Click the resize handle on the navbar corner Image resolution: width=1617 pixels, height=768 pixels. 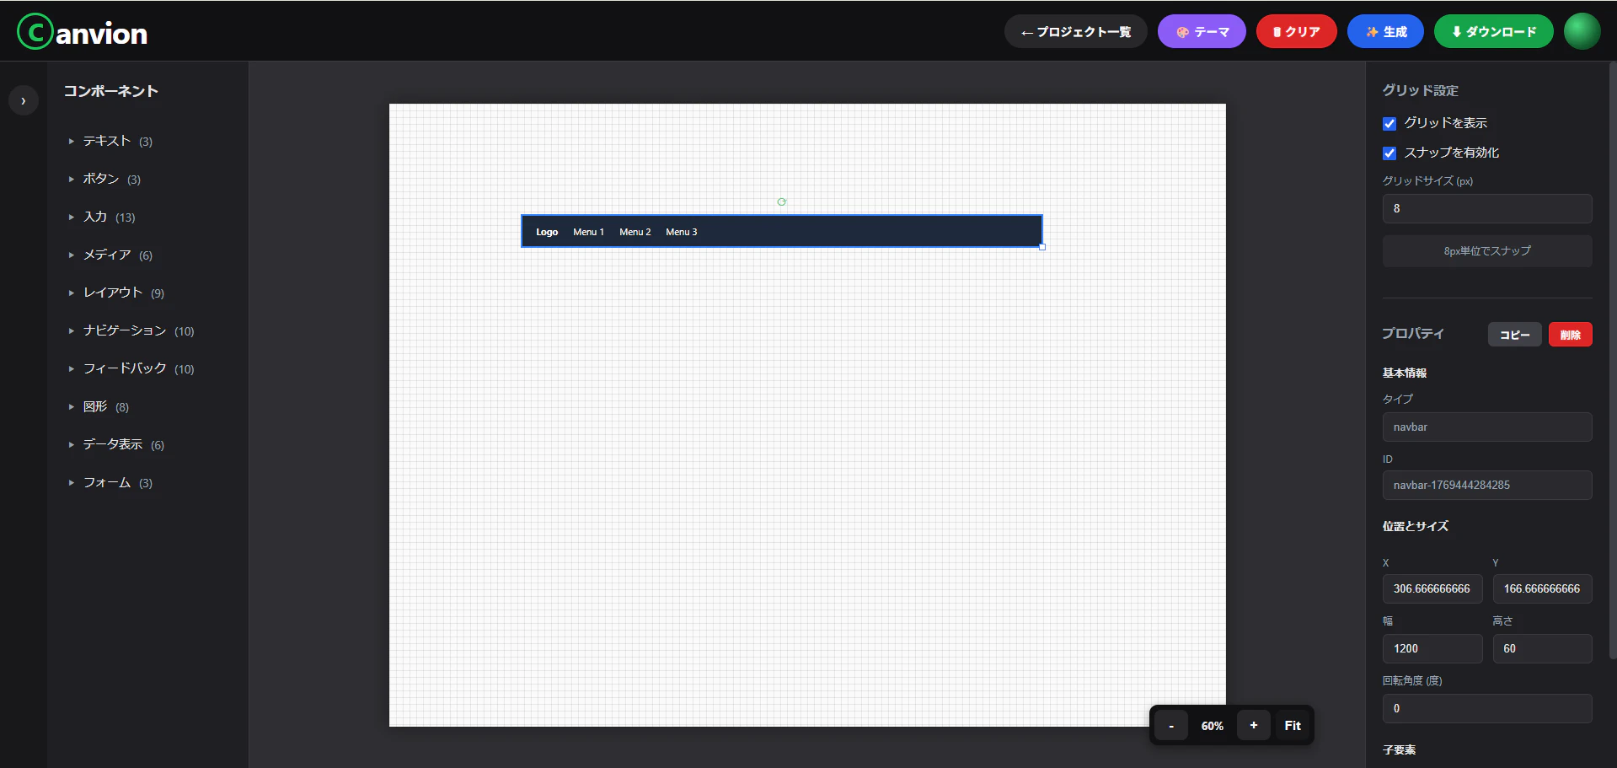[x=1042, y=247]
